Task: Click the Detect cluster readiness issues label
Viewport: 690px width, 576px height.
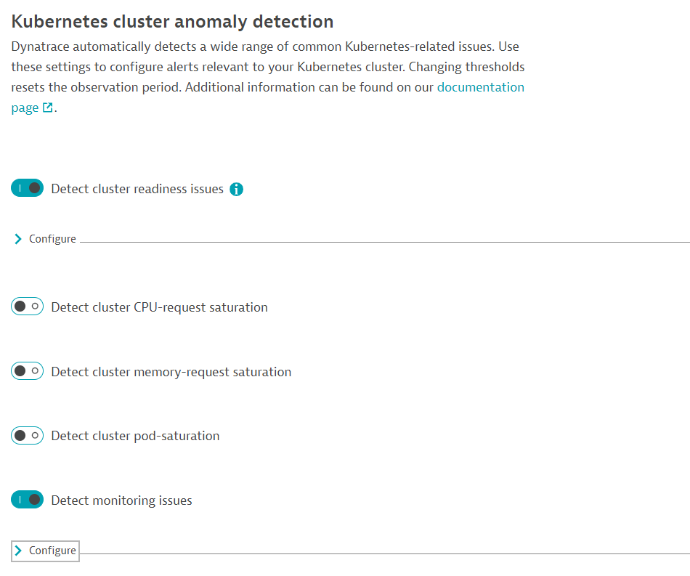Action: tap(137, 189)
